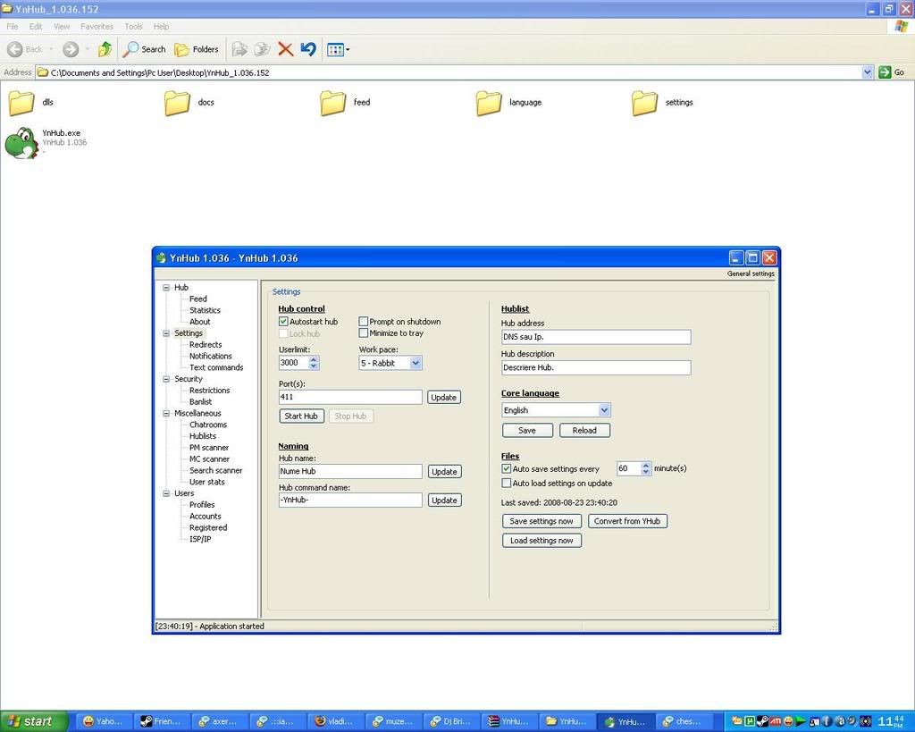
Task: Open Chatrooms in the YnHub tree
Action: (x=207, y=425)
